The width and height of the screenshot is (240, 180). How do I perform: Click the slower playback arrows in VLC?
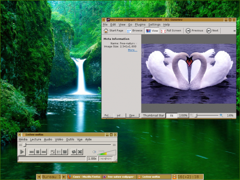pos(20,145)
